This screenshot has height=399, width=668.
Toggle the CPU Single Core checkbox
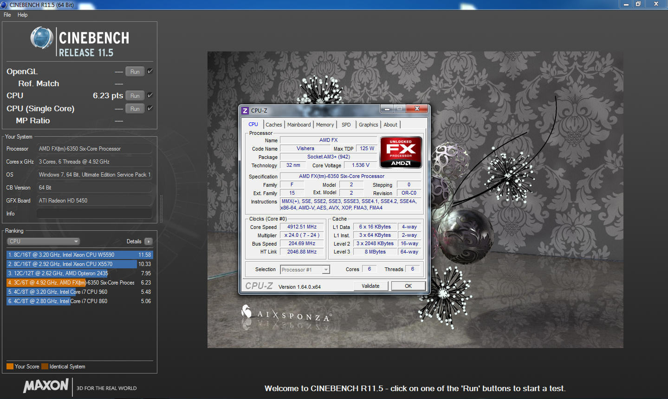coord(150,108)
